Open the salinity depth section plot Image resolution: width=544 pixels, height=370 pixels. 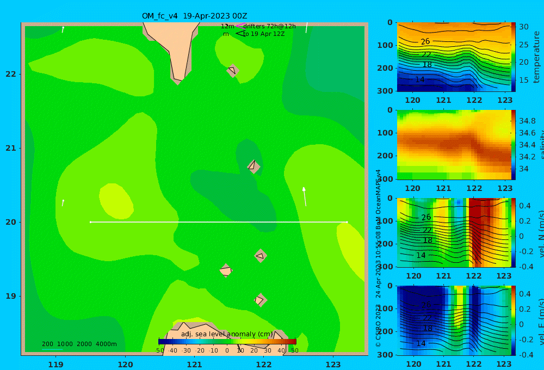454,145
